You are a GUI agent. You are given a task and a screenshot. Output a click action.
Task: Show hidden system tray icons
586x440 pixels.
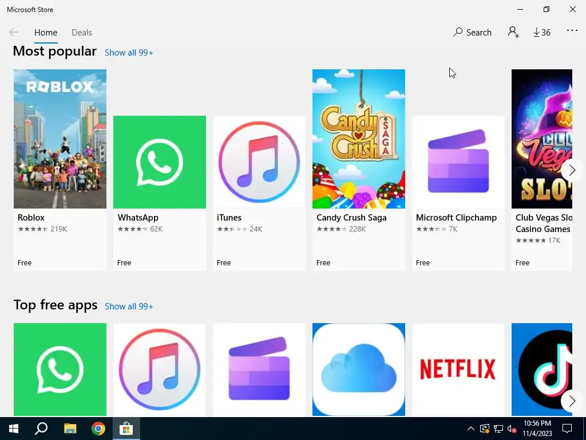tap(471, 429)
